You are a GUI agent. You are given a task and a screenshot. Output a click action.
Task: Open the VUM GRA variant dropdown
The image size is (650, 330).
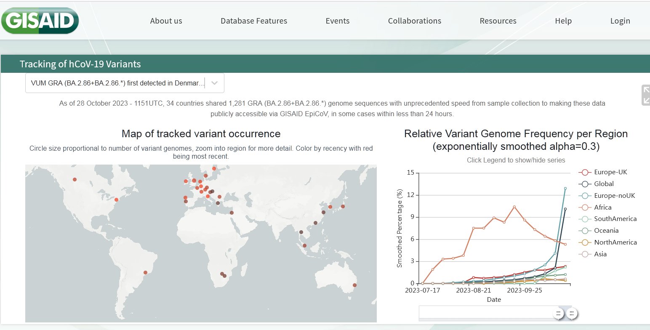point(117,83)
